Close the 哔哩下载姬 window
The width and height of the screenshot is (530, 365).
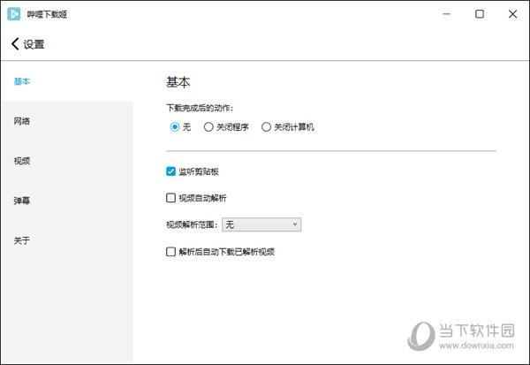pyautogui.click(x=512, y=14)
